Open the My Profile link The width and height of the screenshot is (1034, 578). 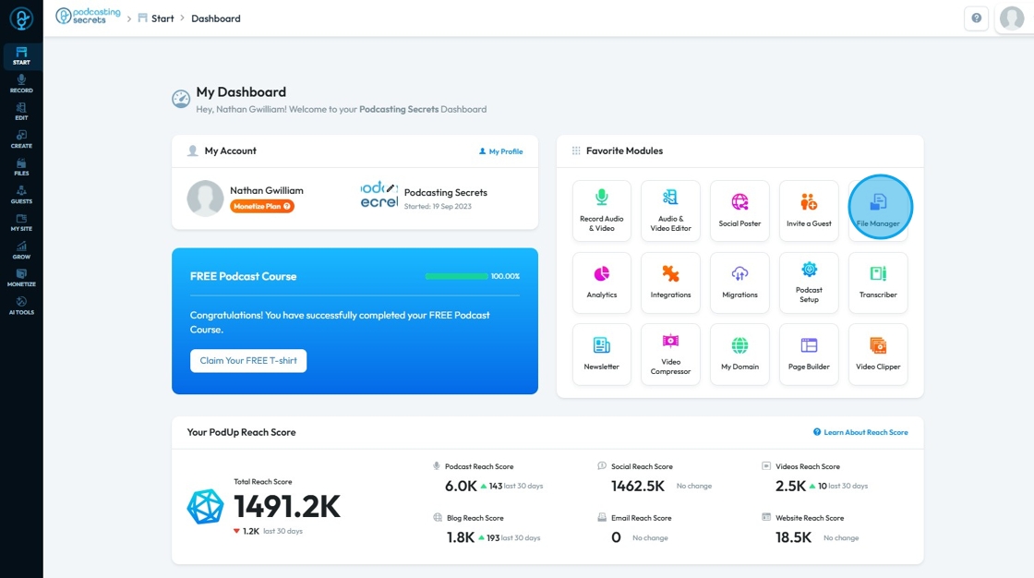point(501,151)
